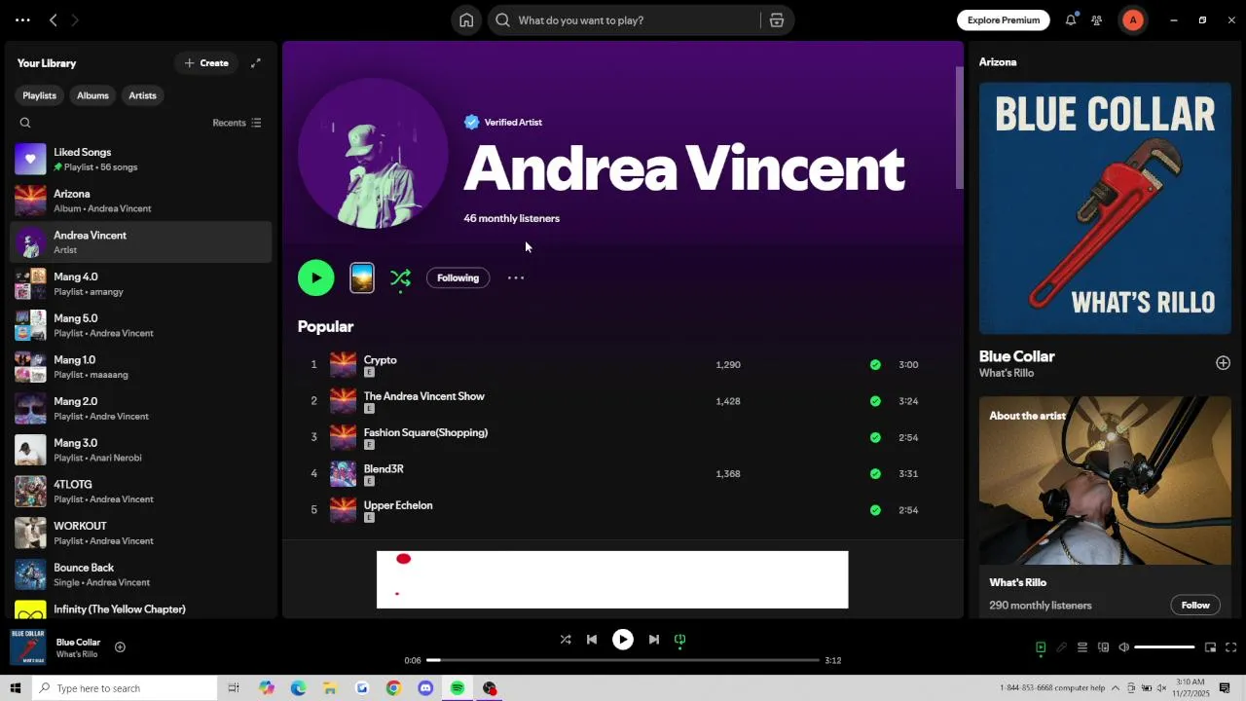
Task: Open the Windows notification center
Action: click(x=1225, y=688)
